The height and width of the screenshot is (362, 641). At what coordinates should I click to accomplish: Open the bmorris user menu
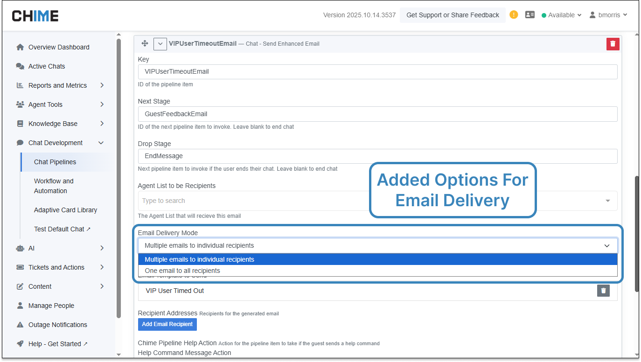click(608, 15)
